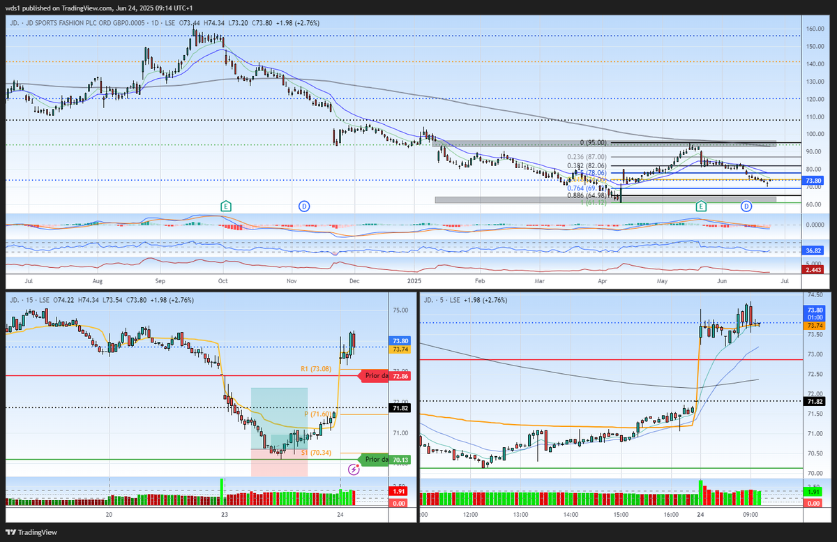Click the black 71.82 price tag on 15-minute chart
Viewport: 837px width, 542px height.
pos(400,407)
